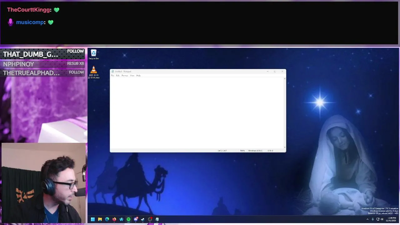Click the THAT_DUMB_G... follow alert
Screen dimensions: 400x225
pyautogui.click(x=43, y=54)
